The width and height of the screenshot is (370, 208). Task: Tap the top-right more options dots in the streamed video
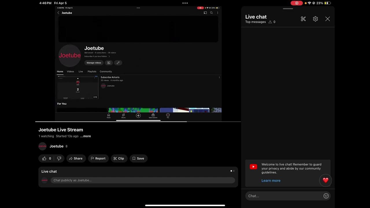(x=218, y=13)
